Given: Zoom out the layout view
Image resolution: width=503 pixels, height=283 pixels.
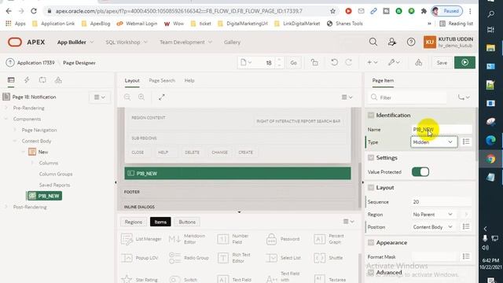Looking at the screenshot, I should [127, 97].
